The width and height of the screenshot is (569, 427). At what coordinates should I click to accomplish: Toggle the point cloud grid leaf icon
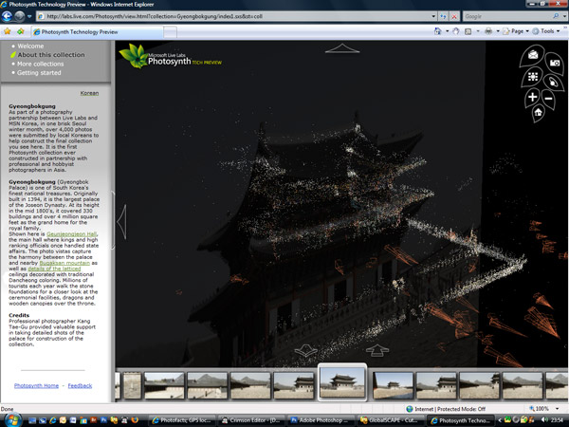[x=532, y=77]
